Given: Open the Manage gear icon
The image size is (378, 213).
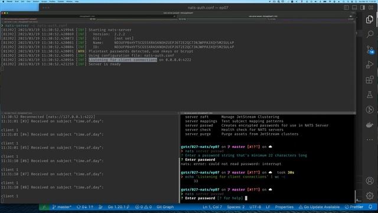Looking at the screenshot, I should [x=370, y=196].
